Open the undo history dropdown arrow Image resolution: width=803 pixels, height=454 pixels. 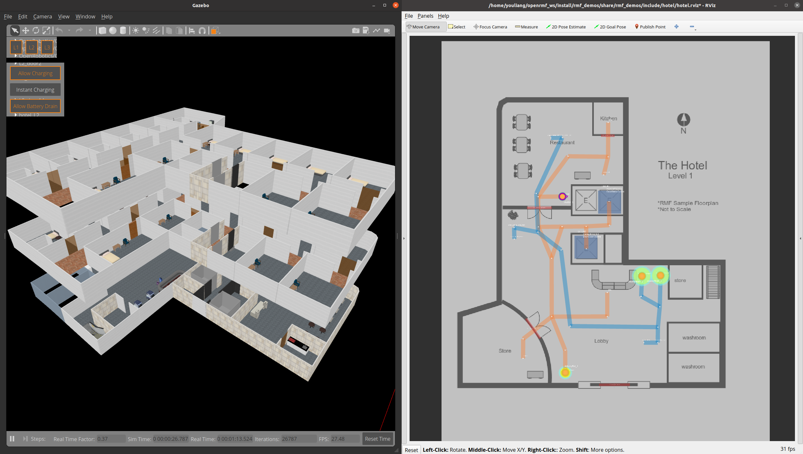[x=69, y=31]
